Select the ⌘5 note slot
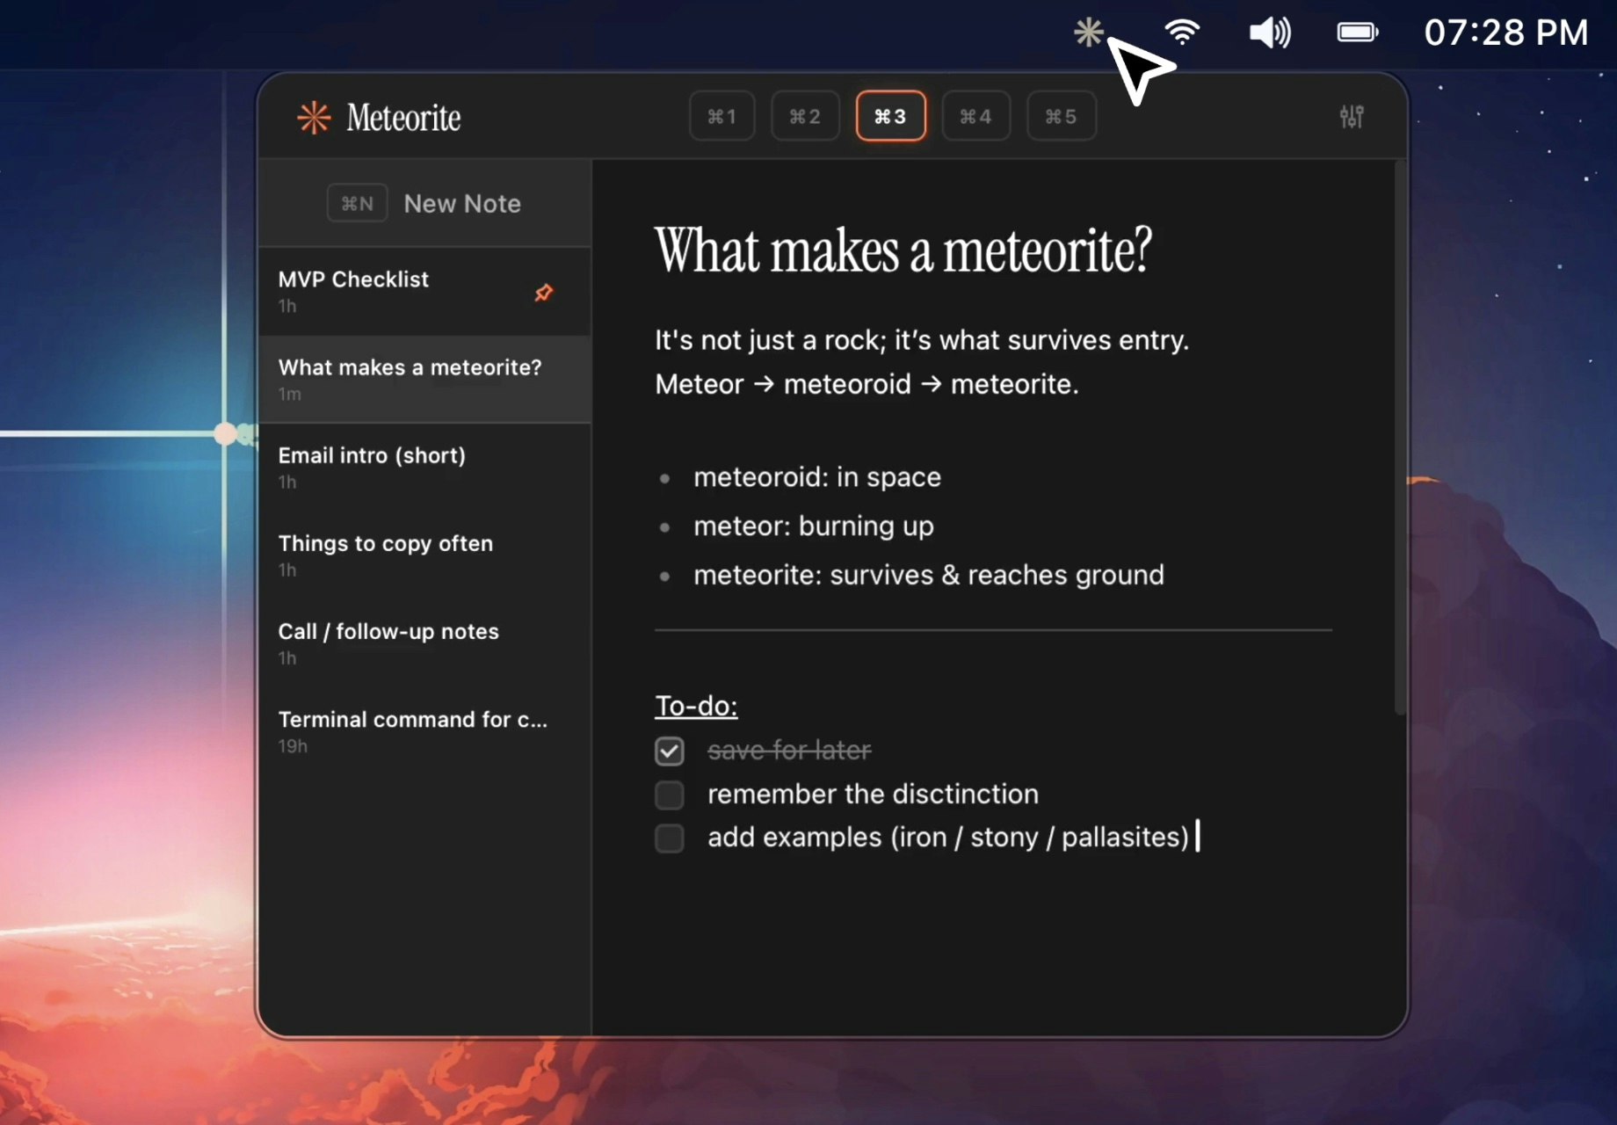The height and width of the screenshot is (1125, 1617). pos(1061,115)
